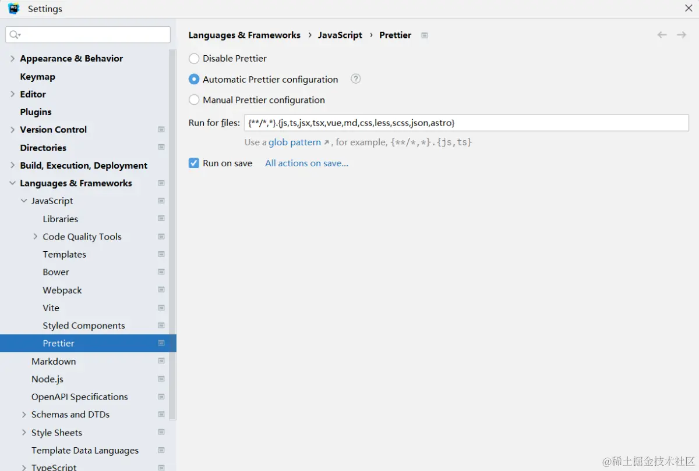Expand the Schemas and DTDs node
The height and width of the screenshot is (471, 699).
pyautogui.click(x=24, y=415)
